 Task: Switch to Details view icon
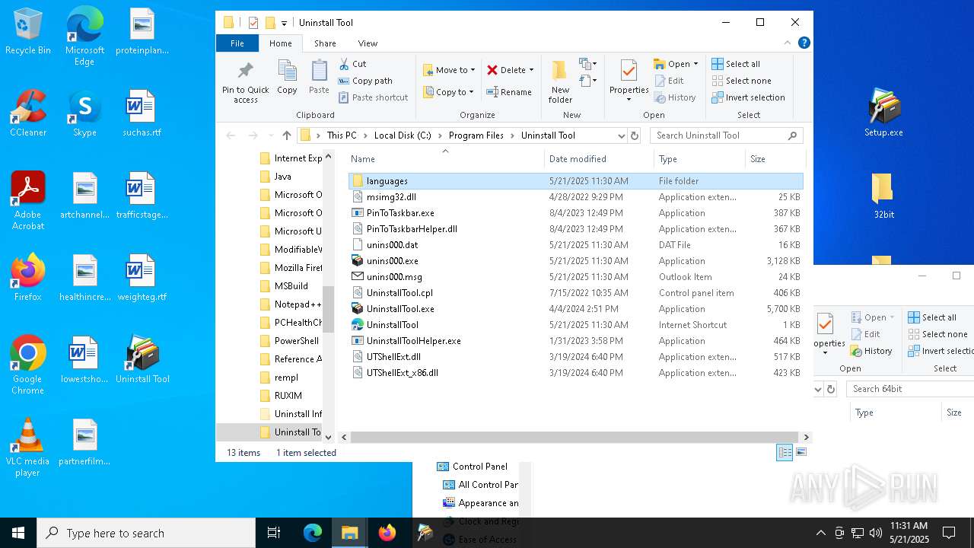(x=785, y=452)
